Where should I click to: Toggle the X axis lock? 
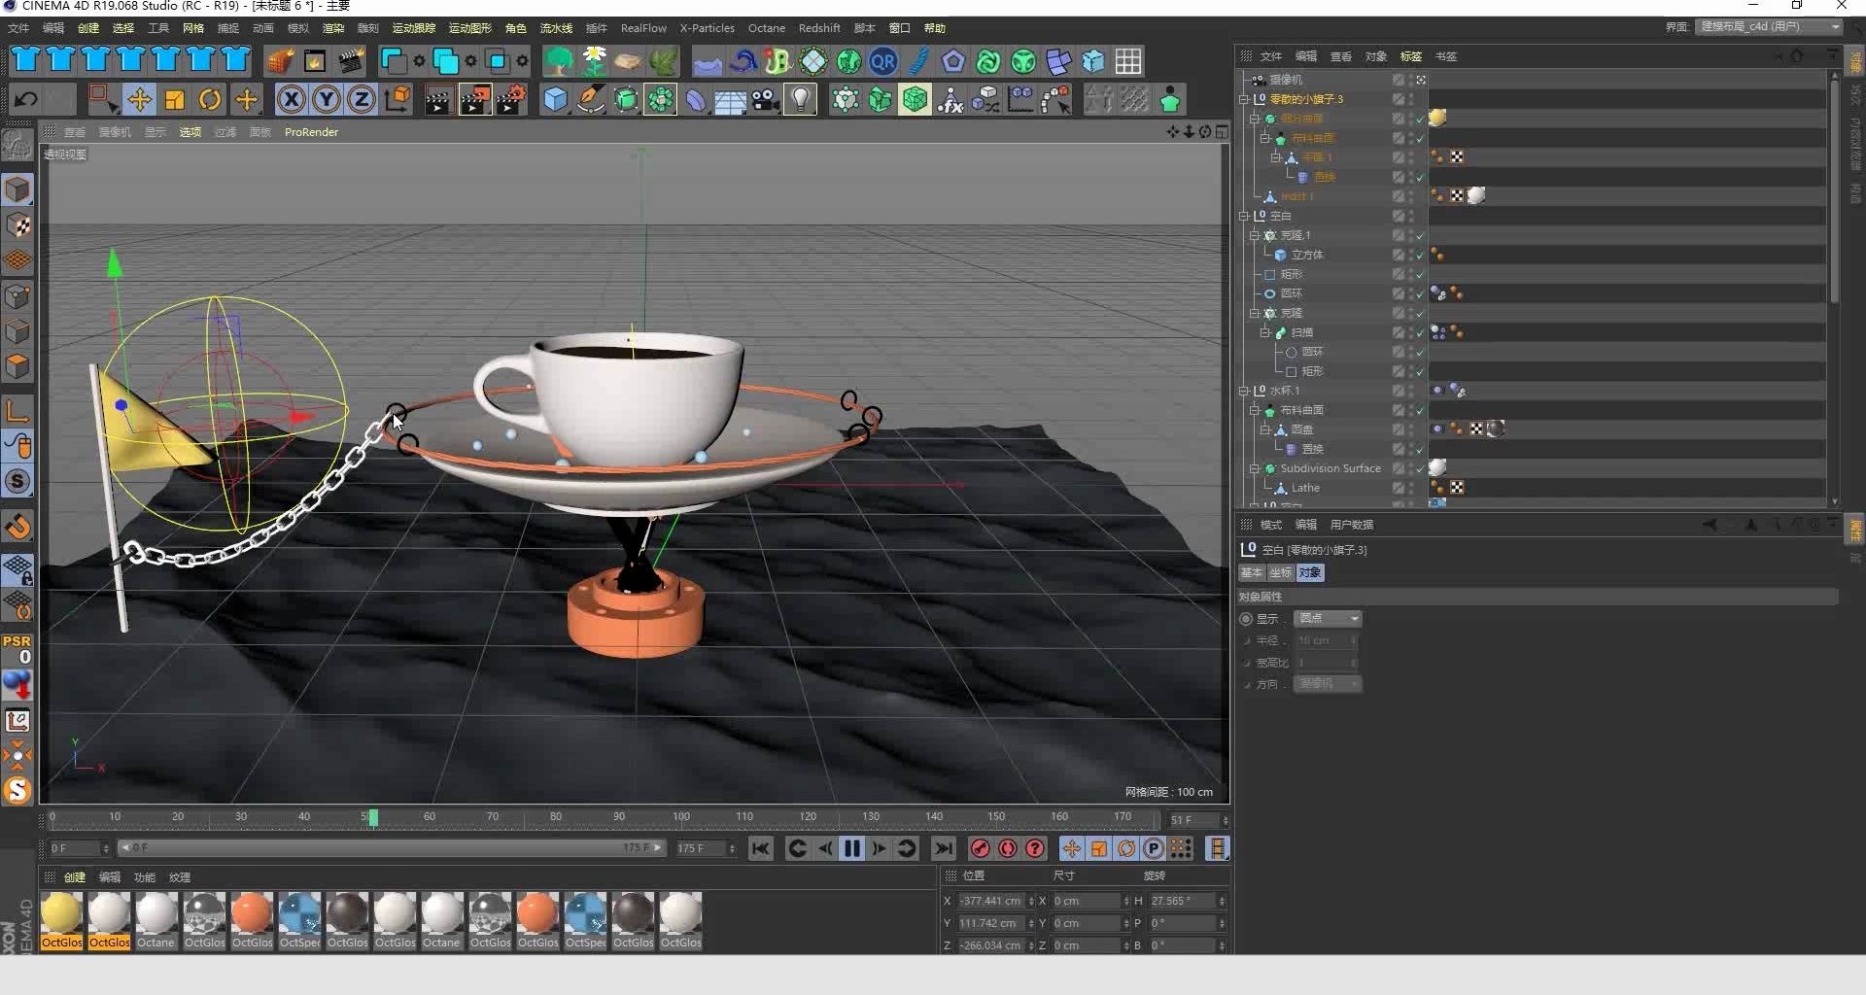click(291, 99)
